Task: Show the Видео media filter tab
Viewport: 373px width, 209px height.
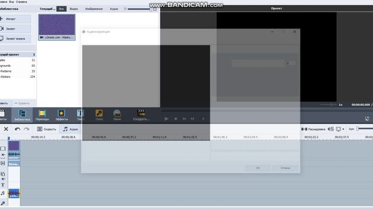Action: [x=74, y=9]
